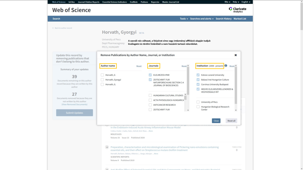Click the Institution panel scrollbar thumb
The width and height of the screenshot is (303, 170).
pyautogui.click(x=236, y=85)
